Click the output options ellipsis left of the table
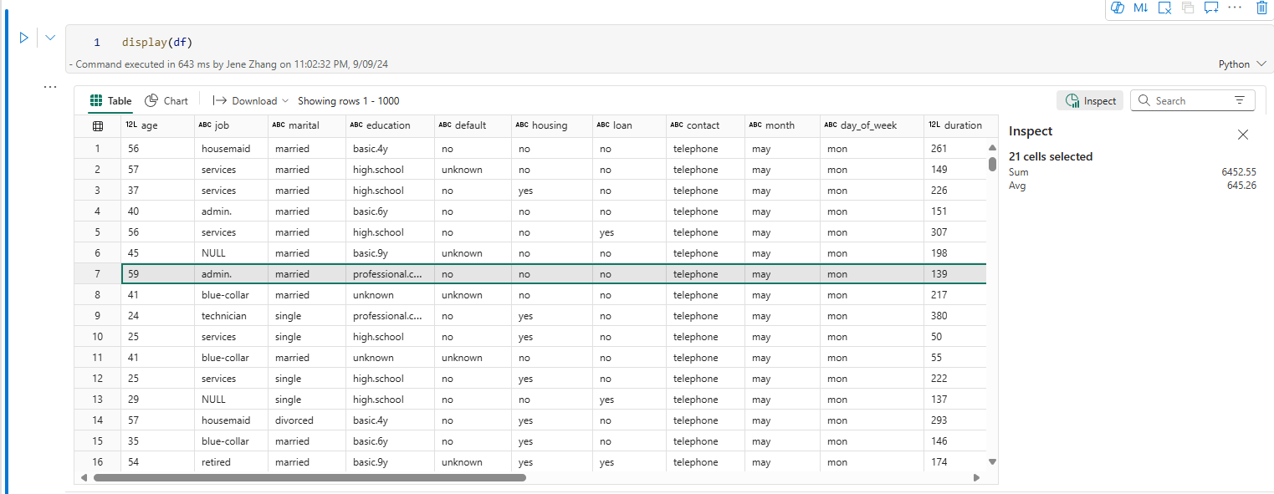This screenshot has width=1274, height=494. pyautogui.click(x=50, y=86)
